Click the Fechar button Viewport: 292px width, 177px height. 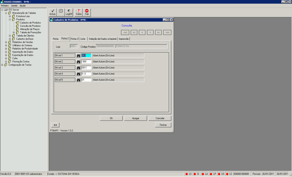click(x=163, y=125)
